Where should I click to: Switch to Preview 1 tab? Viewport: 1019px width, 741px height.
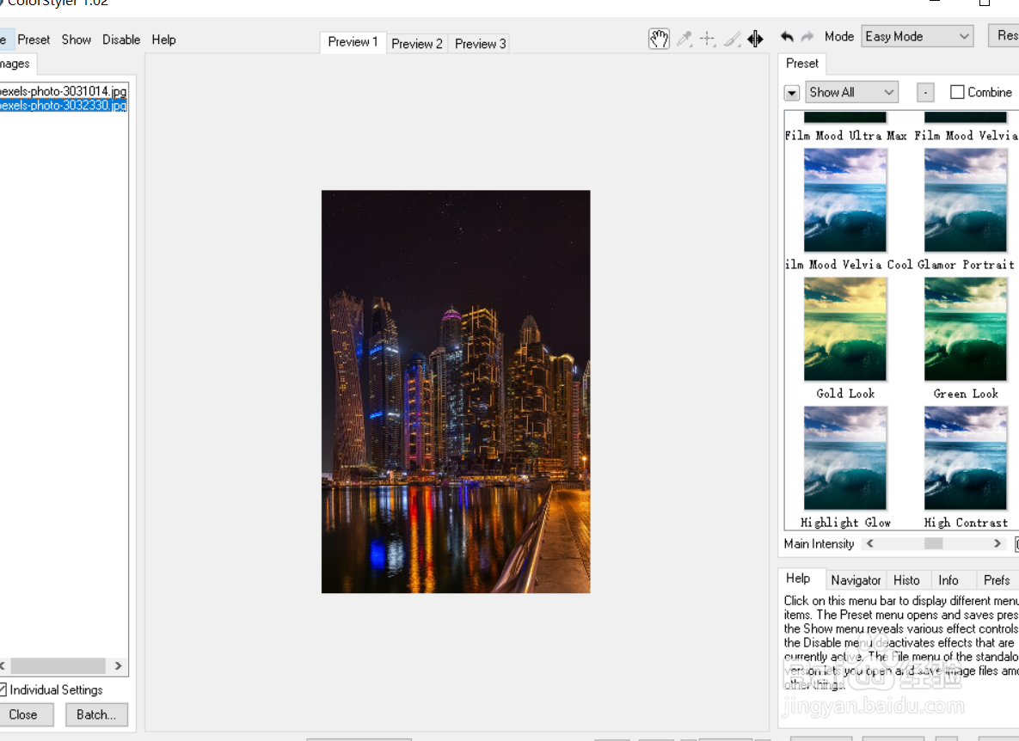click(x=353, y=42)
